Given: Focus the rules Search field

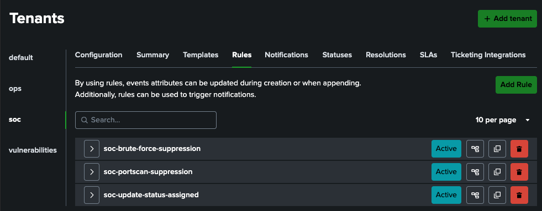Looking at the screenshot, I should click(145, 120).
